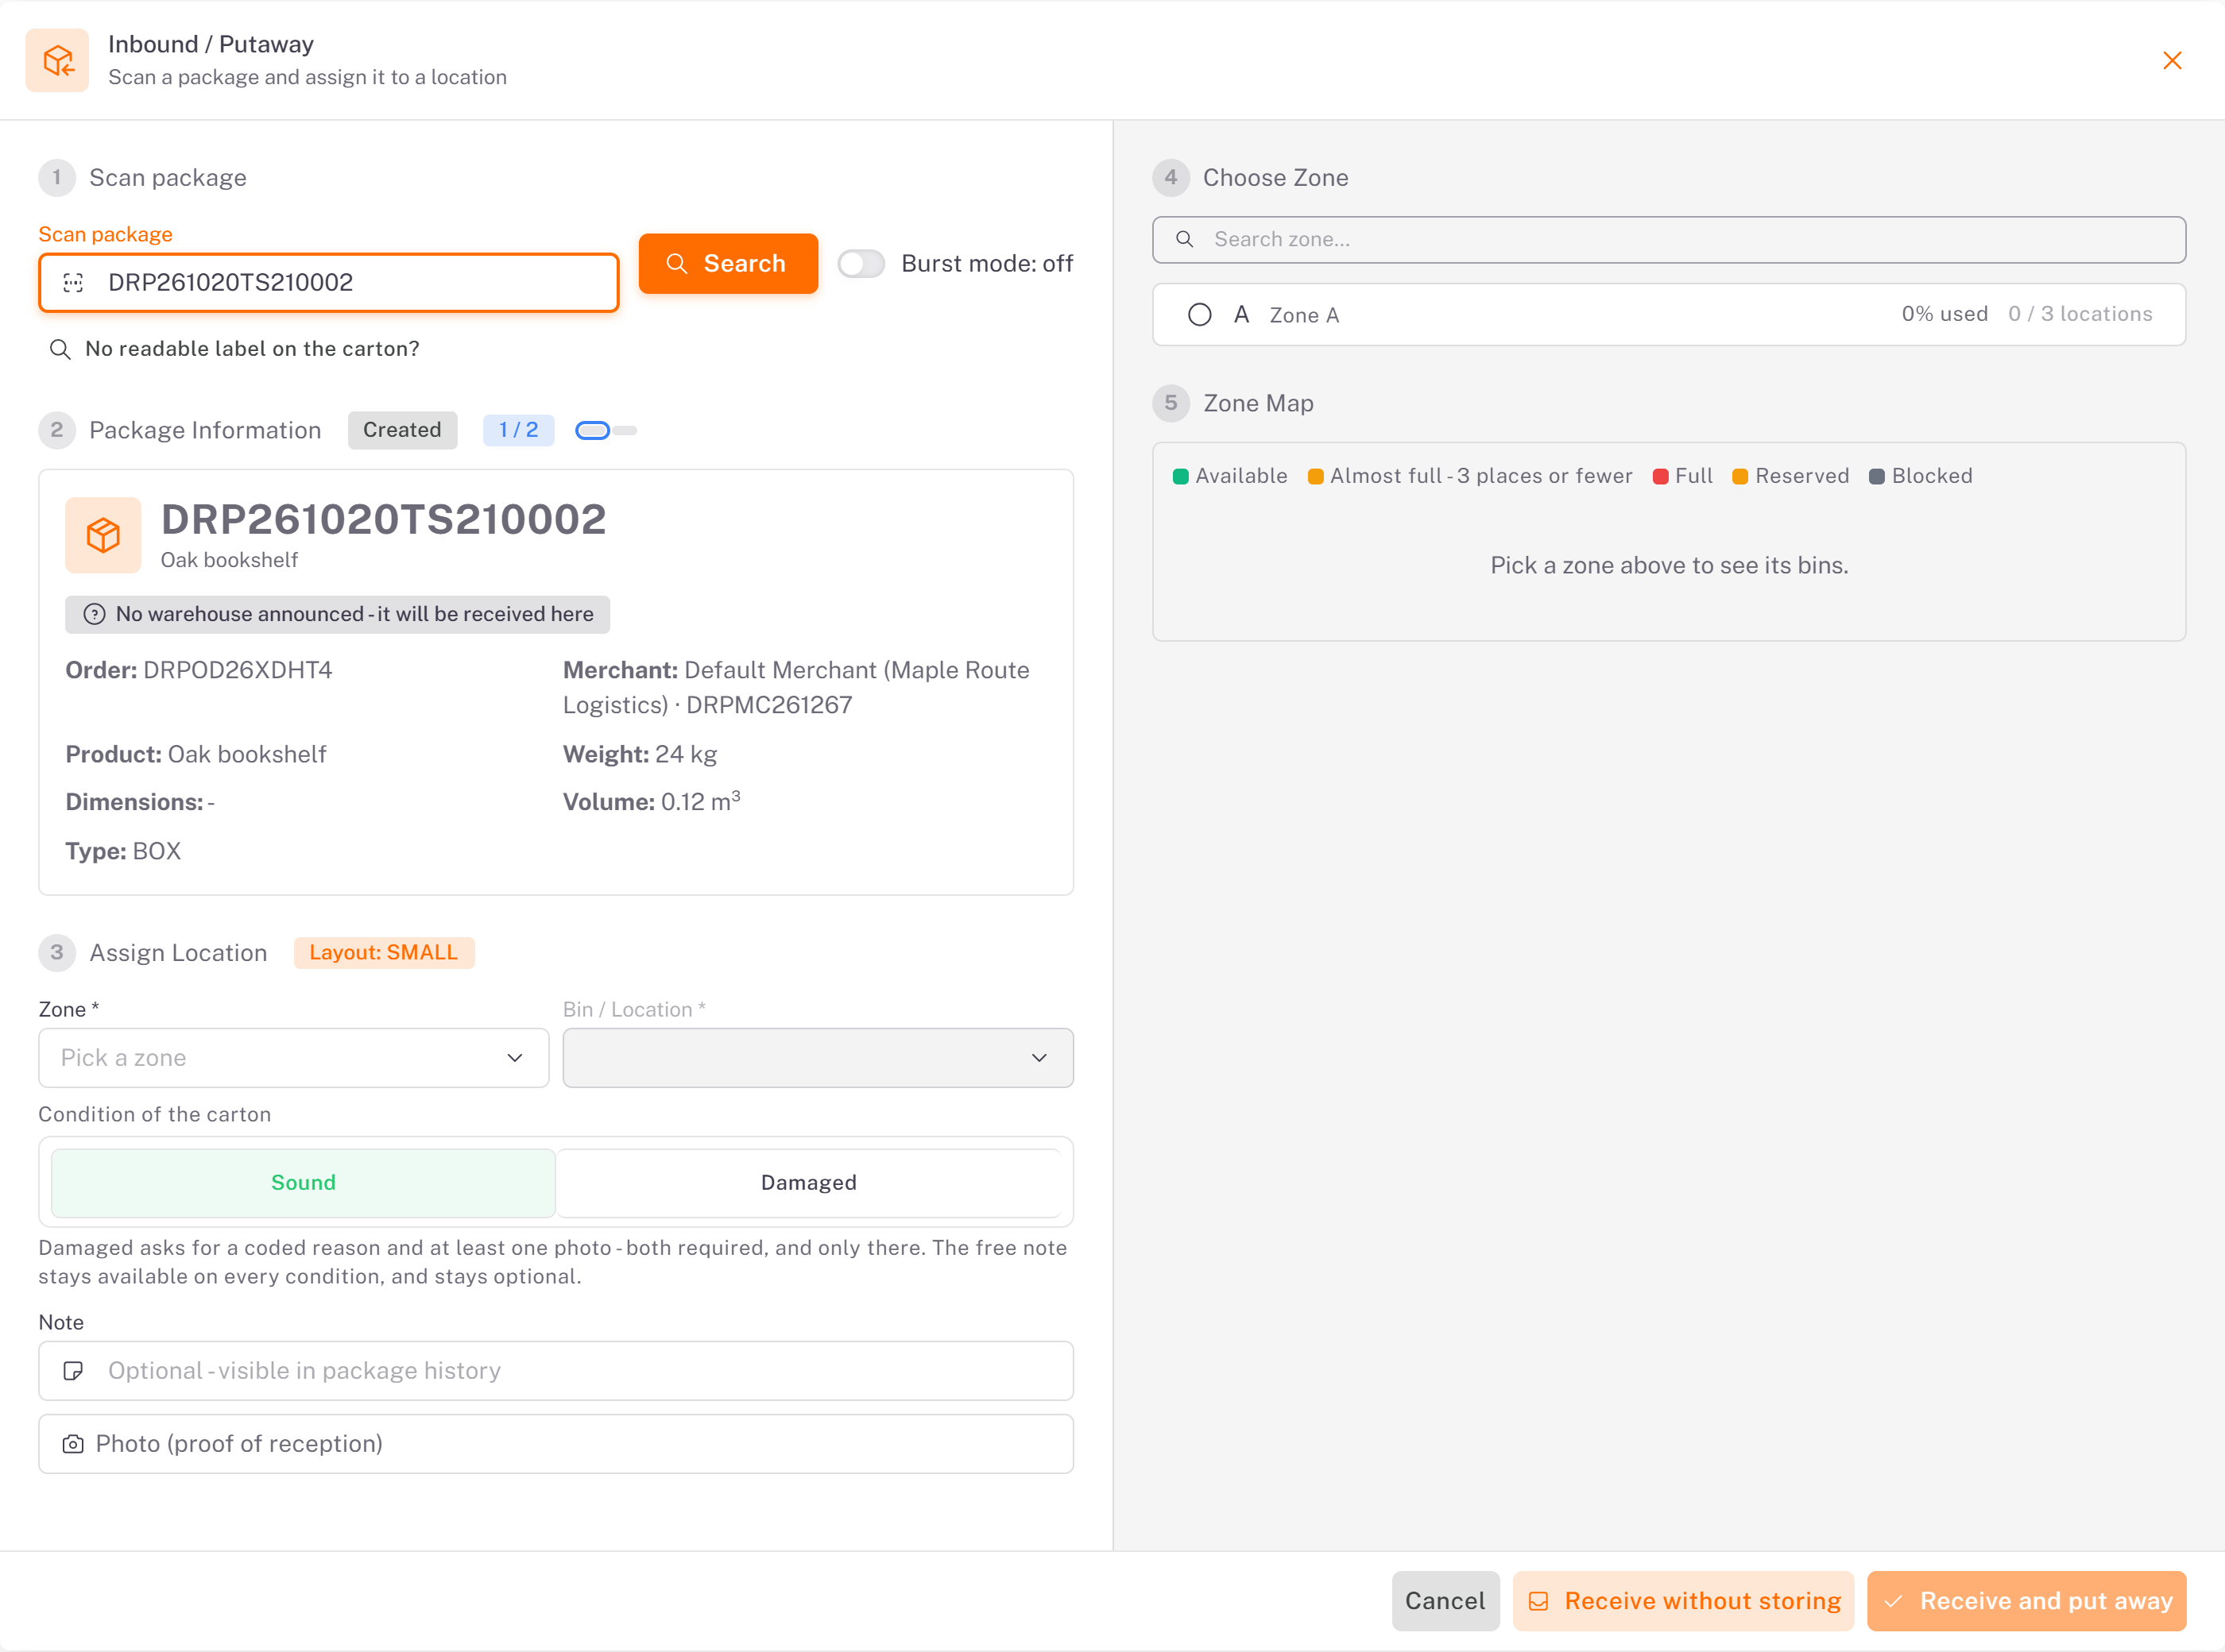Click the 1 / 2 package counter badge

(x=518, y=430)
